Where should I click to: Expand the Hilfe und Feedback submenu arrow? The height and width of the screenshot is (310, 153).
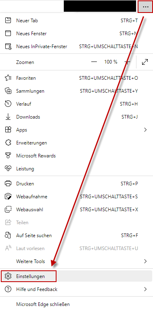pos(145,289)
